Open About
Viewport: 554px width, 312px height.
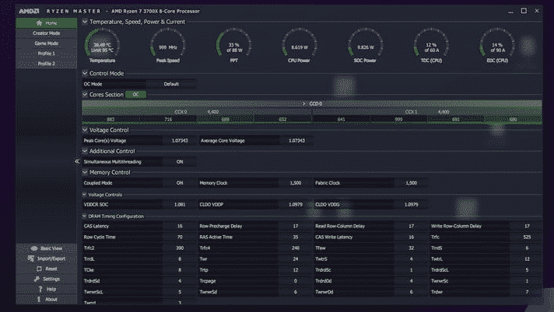pos(46,300)
